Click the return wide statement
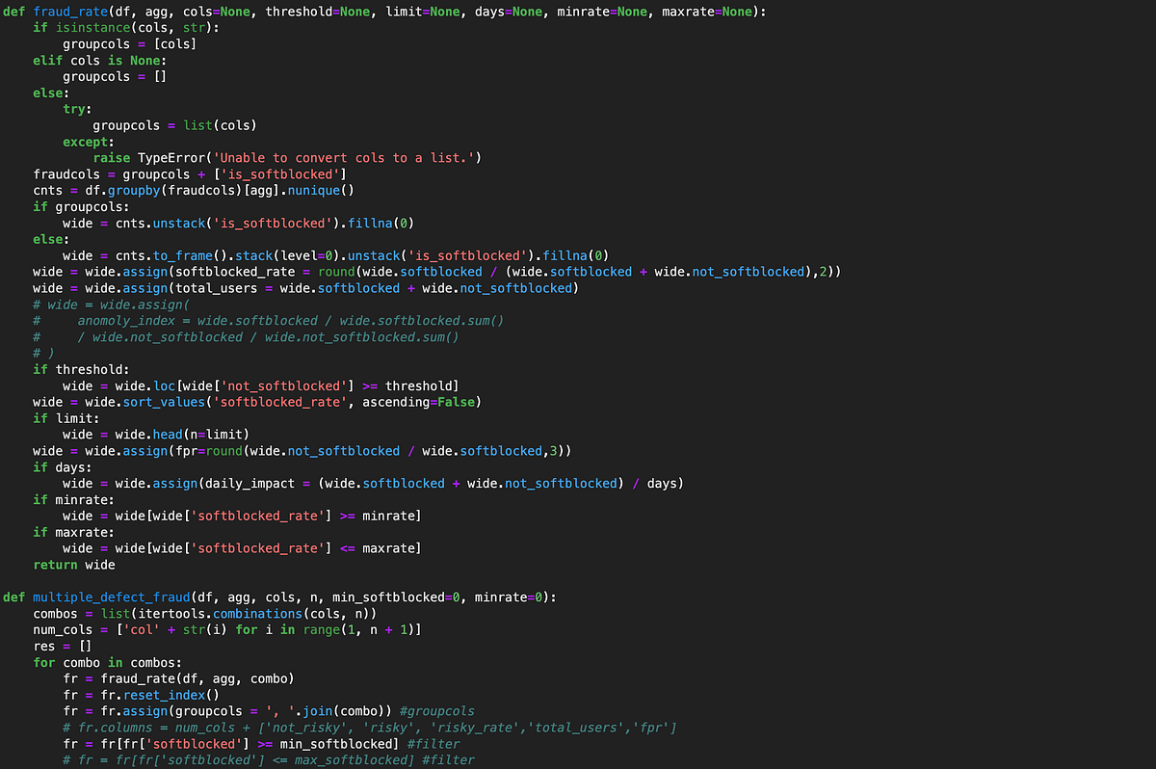The width and height of the screenshot is (1156, 769). [72, 564]
